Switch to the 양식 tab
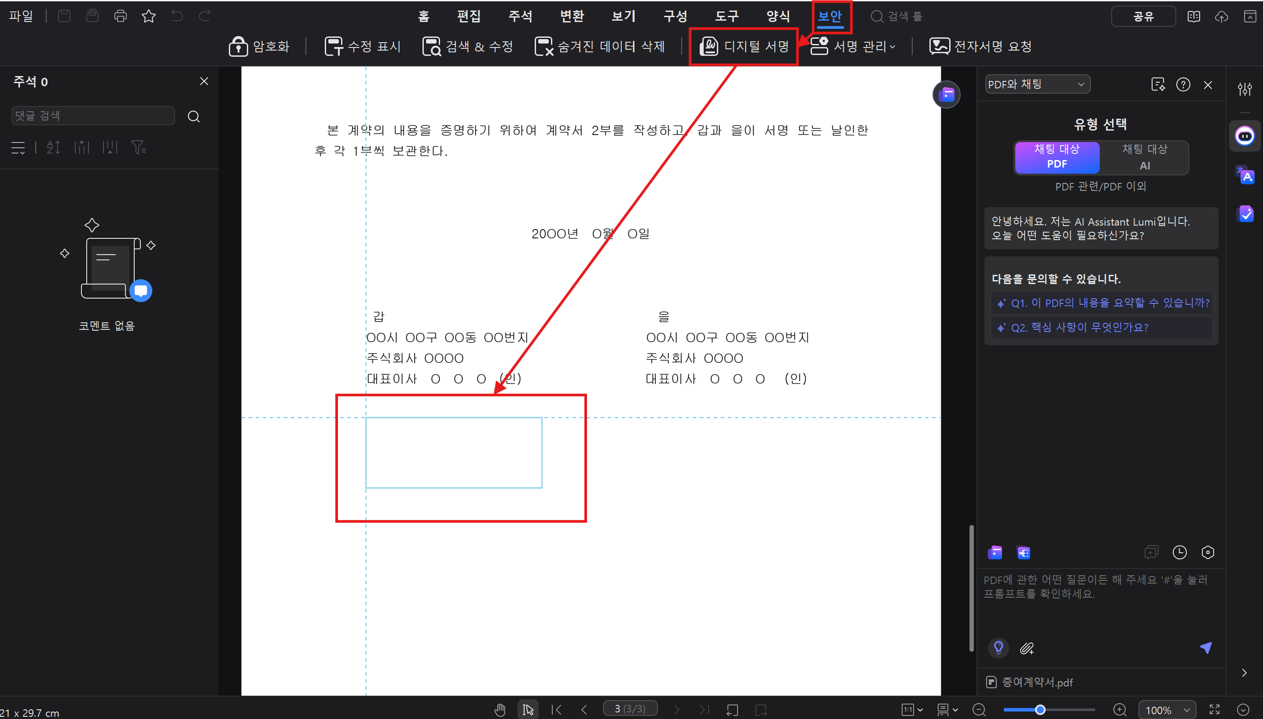This screenshot has height=719, width=1263. pyautogui.click(x=778, y=16)
